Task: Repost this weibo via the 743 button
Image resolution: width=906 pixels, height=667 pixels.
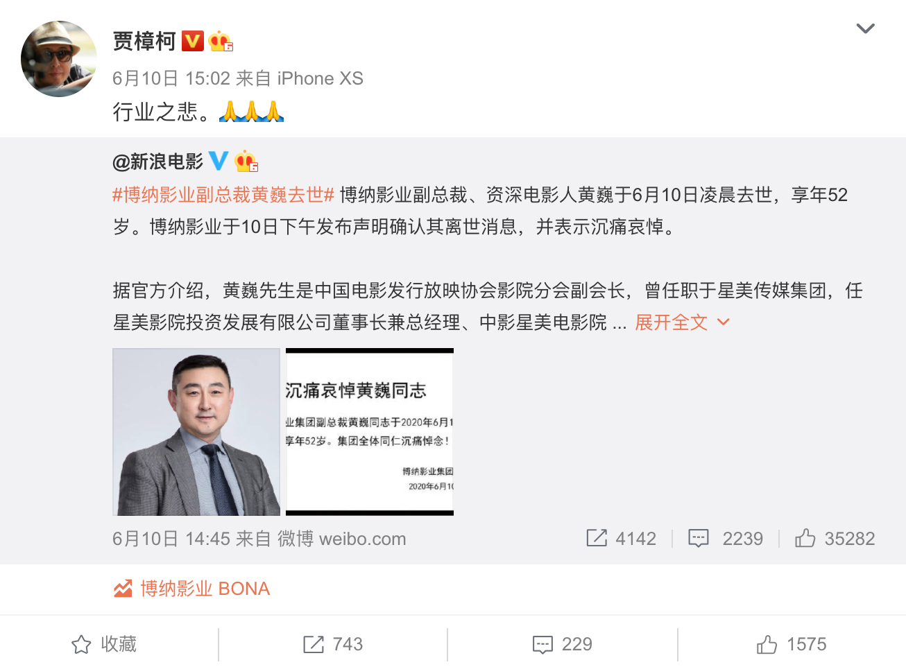Action: (333, 644)
